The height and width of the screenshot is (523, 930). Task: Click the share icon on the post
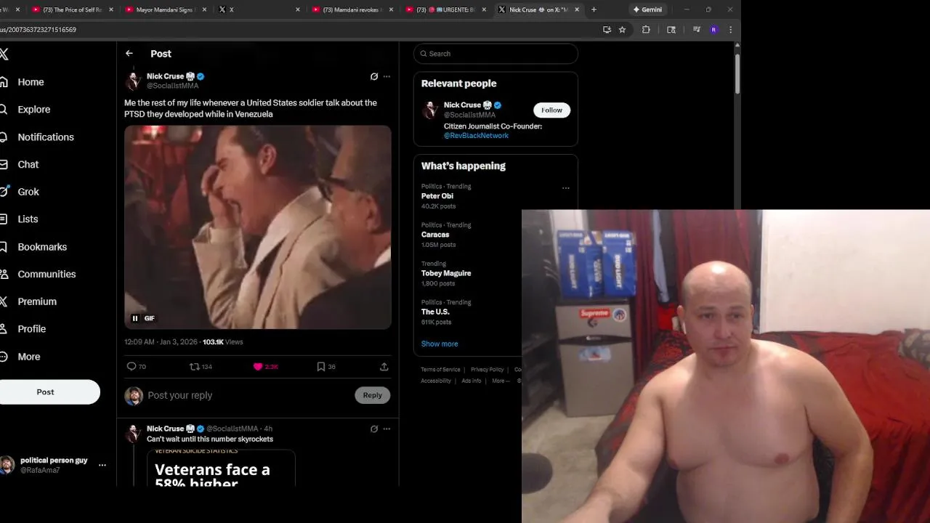(x=384, y=367)
